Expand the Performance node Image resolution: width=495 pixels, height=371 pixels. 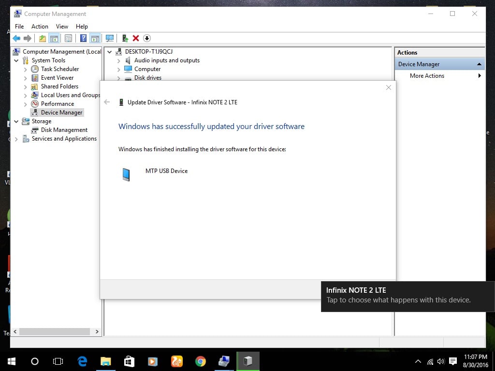26,104
